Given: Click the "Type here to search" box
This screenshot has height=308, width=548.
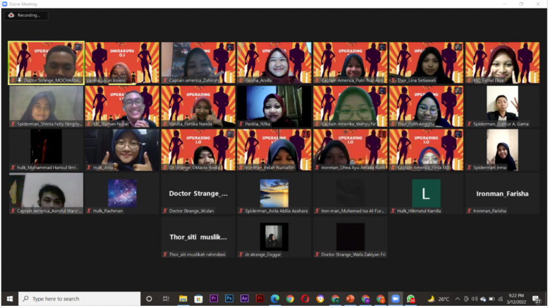Looking at the screenshot, I should point(80,299).
